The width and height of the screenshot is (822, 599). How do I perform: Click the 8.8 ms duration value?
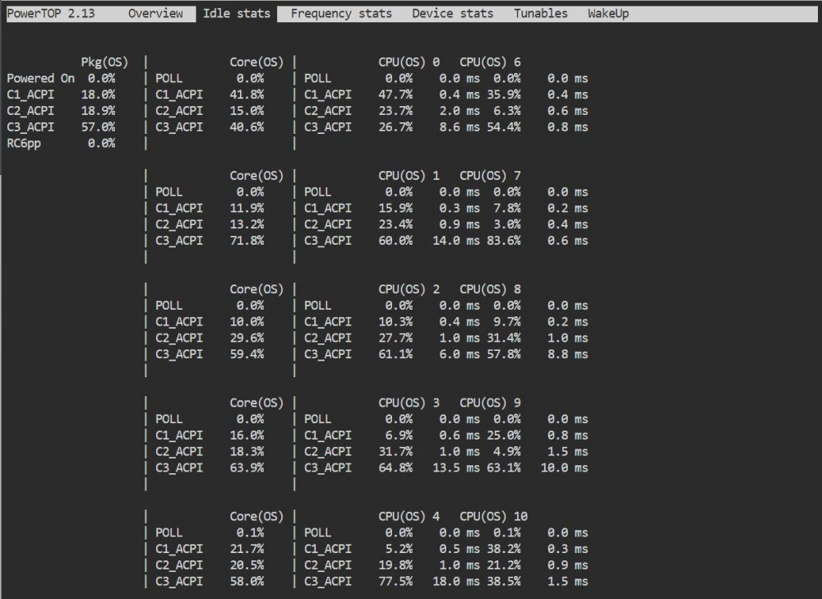[568, 355]
